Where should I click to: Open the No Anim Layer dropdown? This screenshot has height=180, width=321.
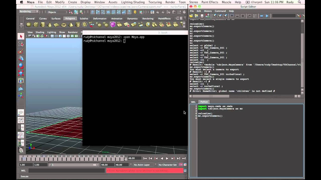pos(143,165)
